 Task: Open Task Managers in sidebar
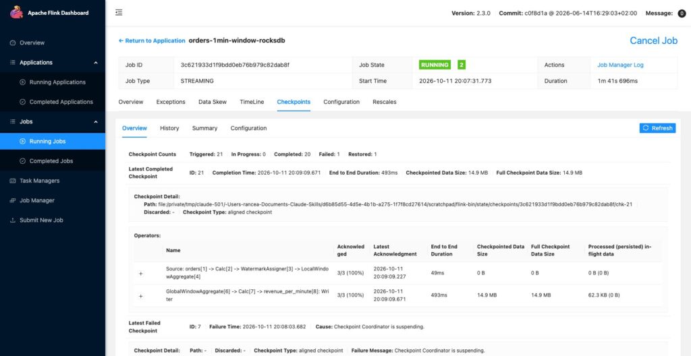pyautogui.click(x=39, y=181)
